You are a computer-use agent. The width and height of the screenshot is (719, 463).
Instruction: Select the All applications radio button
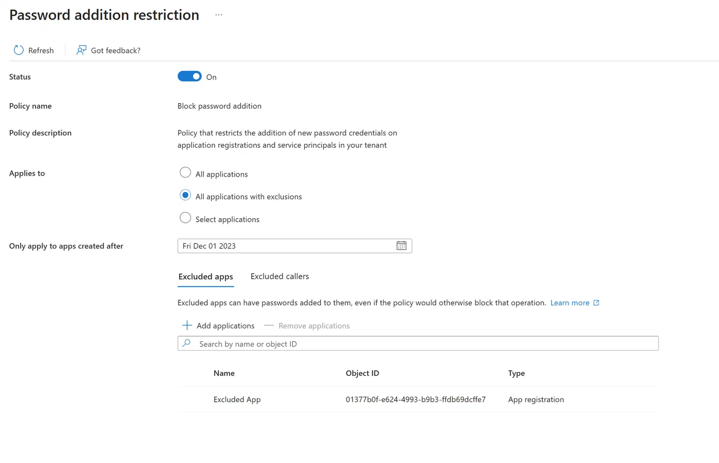pyautogui.click(x=185, y=172)
